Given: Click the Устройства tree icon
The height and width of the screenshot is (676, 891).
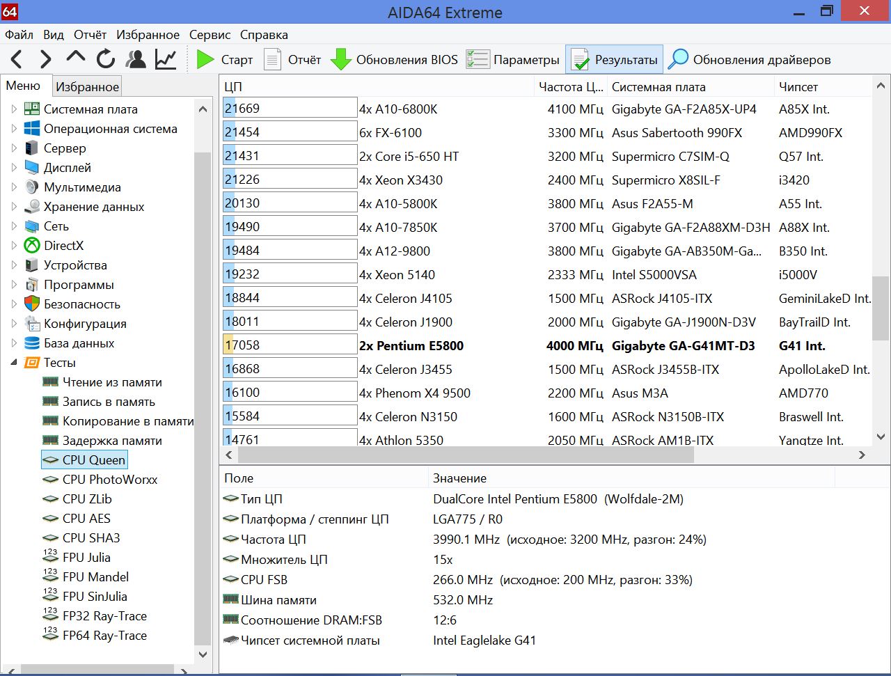Looking at the screenshot, I should pyautogui.click(x=32, y=265).
